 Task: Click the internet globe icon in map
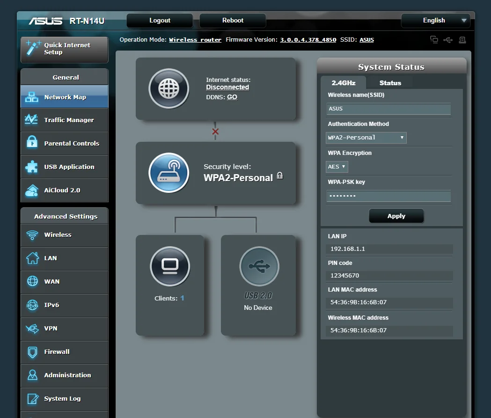coord(169,88)
